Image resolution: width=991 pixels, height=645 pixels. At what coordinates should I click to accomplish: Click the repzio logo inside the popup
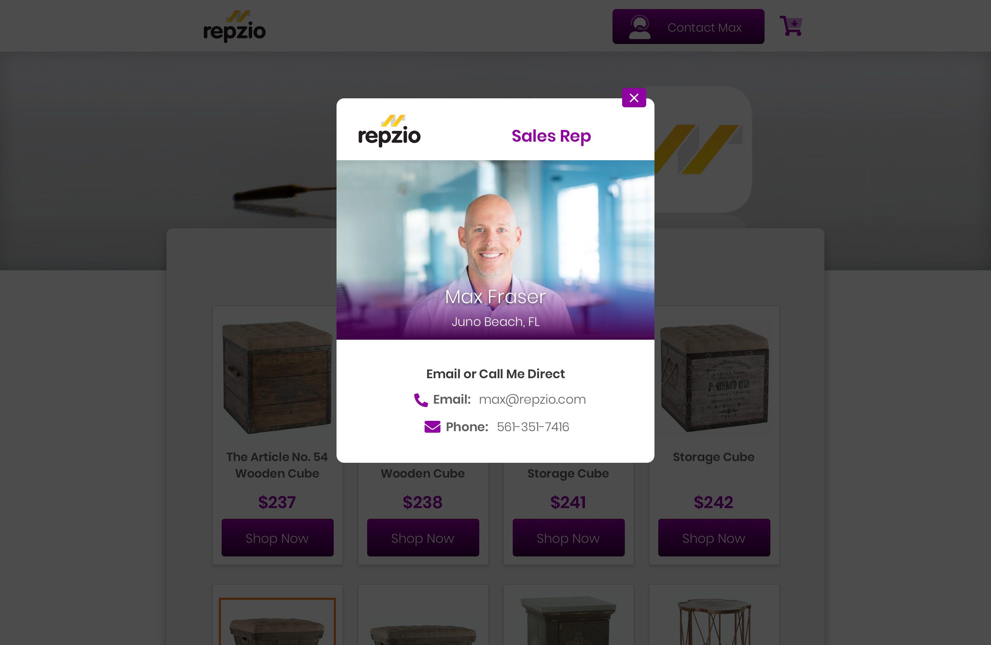[x=389, y=131]
